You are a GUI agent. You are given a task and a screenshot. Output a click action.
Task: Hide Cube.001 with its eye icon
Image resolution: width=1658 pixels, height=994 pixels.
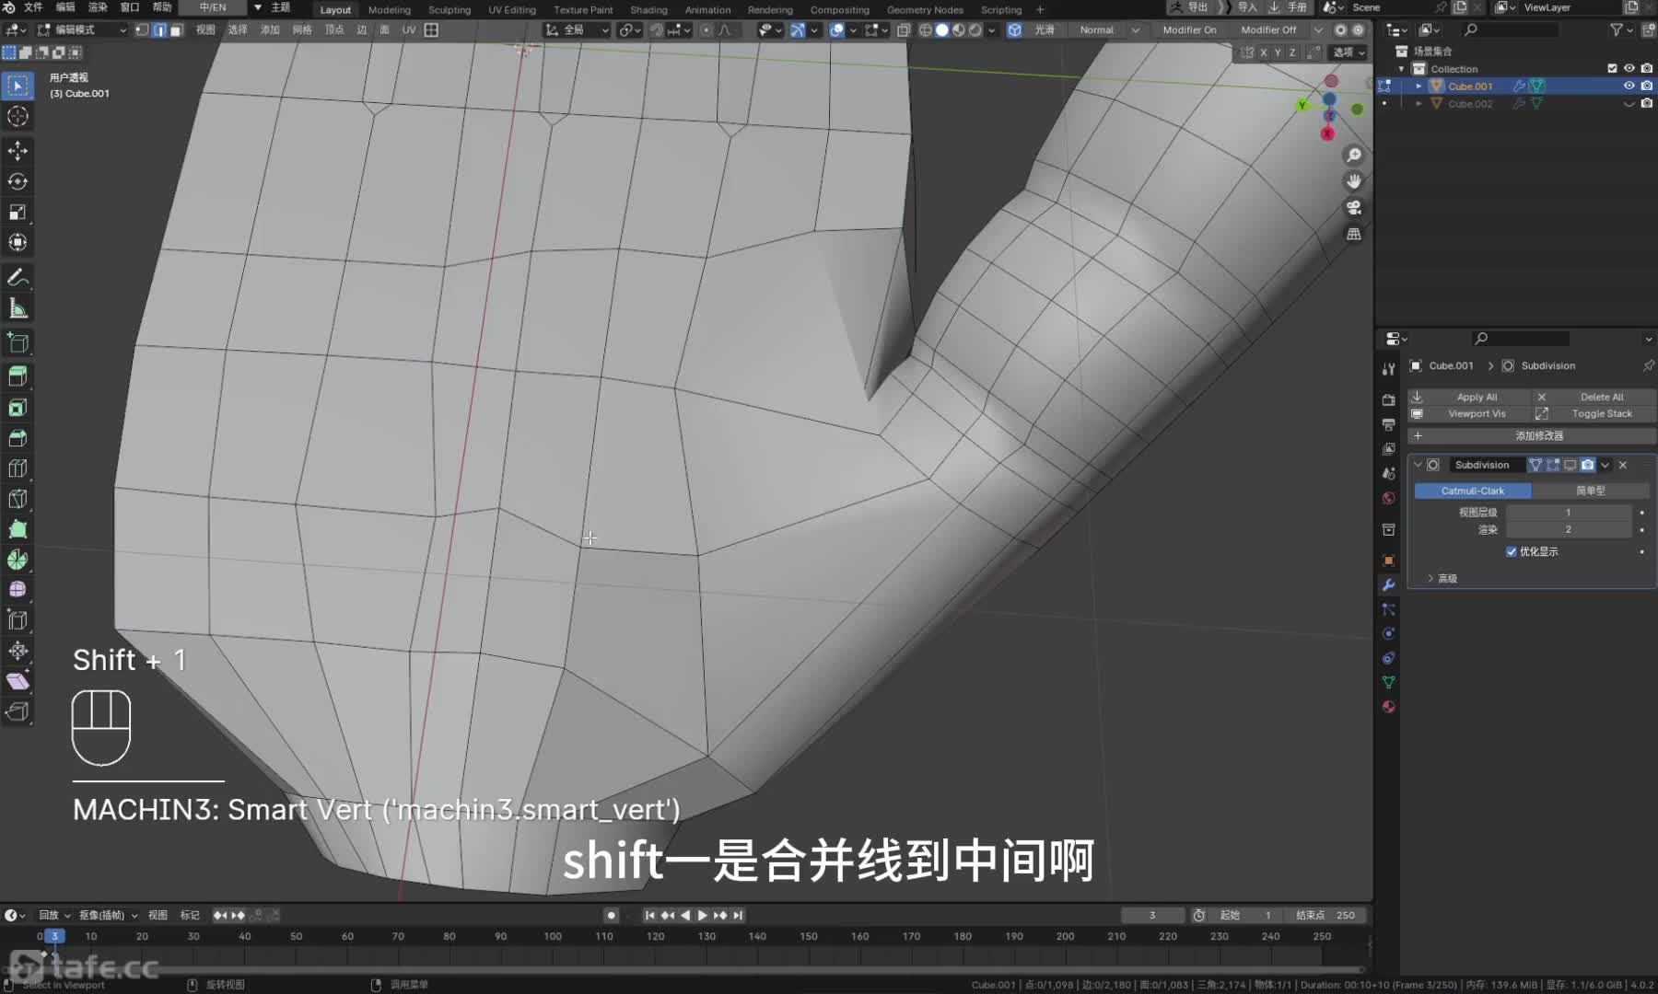coord(1629,86)
